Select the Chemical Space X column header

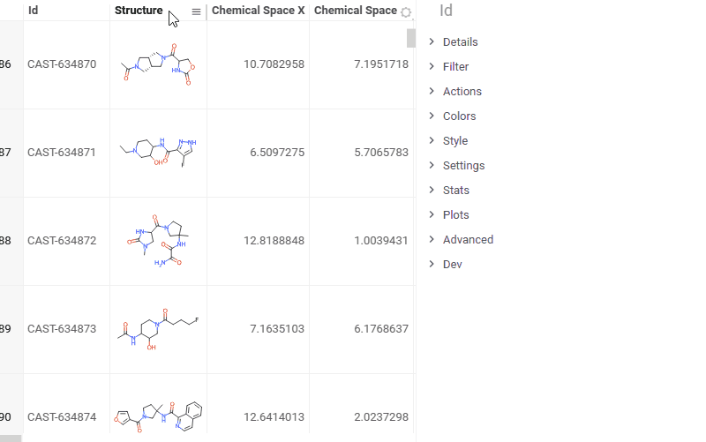tap(258, 11)
